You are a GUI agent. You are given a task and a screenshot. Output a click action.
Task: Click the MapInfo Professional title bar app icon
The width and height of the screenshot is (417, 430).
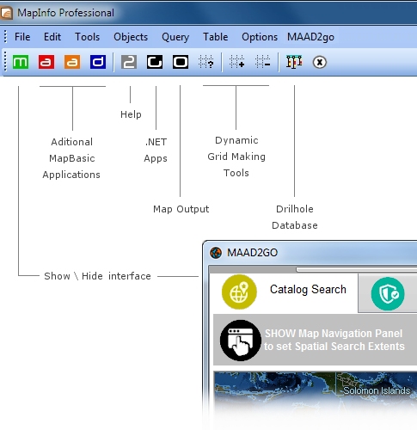click(6, 13)
